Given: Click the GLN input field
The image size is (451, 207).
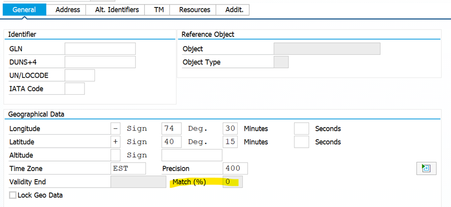Looking at the screenshot, I should [x=100, y=49].
